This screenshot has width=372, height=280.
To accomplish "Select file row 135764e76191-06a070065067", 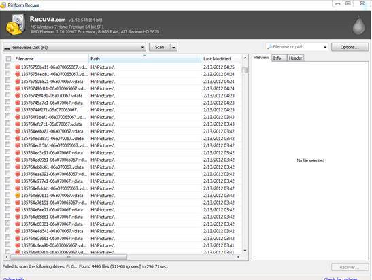I will tap(123, 203).
